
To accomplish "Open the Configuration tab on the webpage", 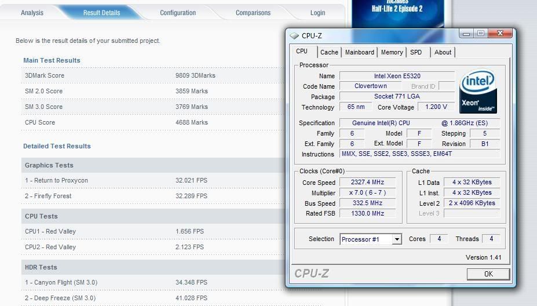I will [178, 13].
